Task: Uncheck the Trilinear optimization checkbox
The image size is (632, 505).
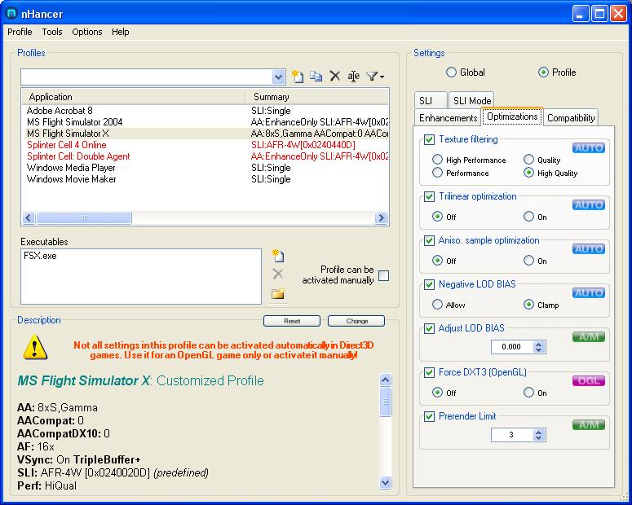Action: coord(430,197)
